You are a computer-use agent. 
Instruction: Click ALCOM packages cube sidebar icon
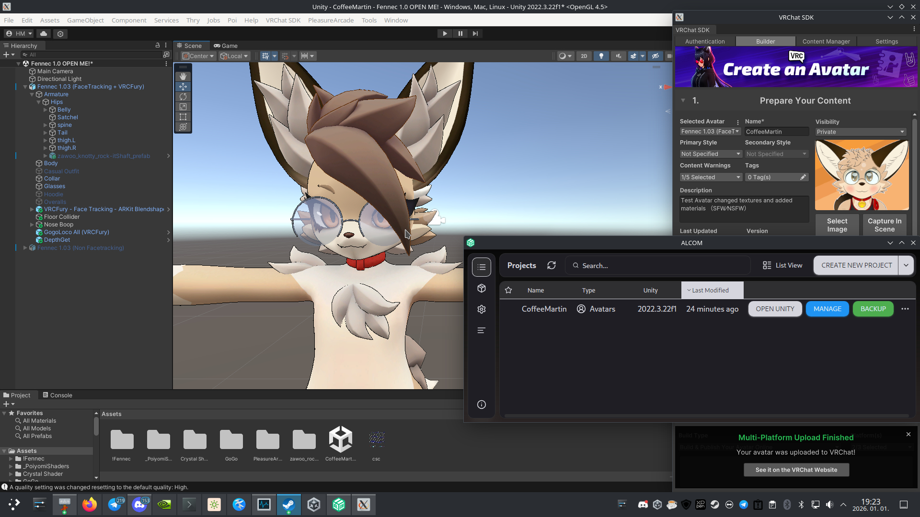[482, 288]
